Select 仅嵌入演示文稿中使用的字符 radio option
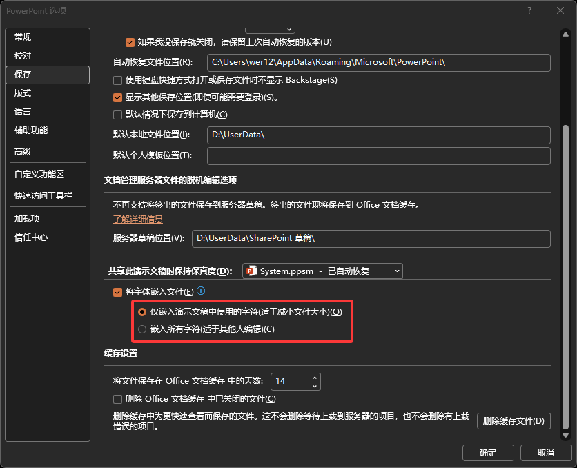 (x=142, y=312)
